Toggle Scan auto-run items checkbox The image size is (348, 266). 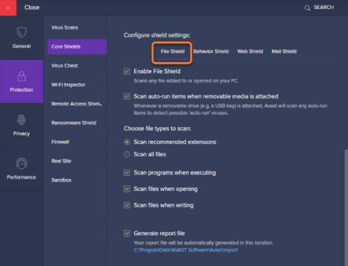click(127, 96)
